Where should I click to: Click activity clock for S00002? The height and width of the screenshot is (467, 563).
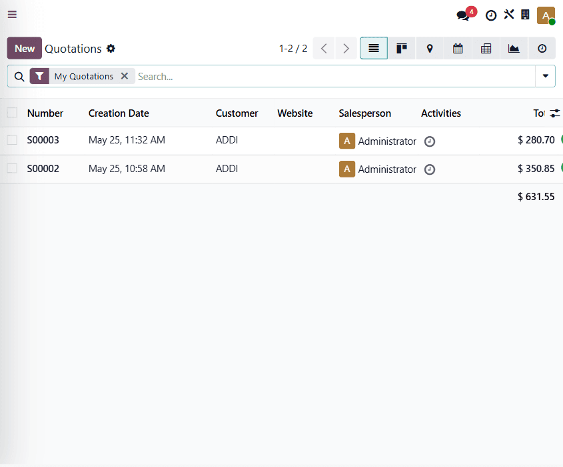coord(430,169)
